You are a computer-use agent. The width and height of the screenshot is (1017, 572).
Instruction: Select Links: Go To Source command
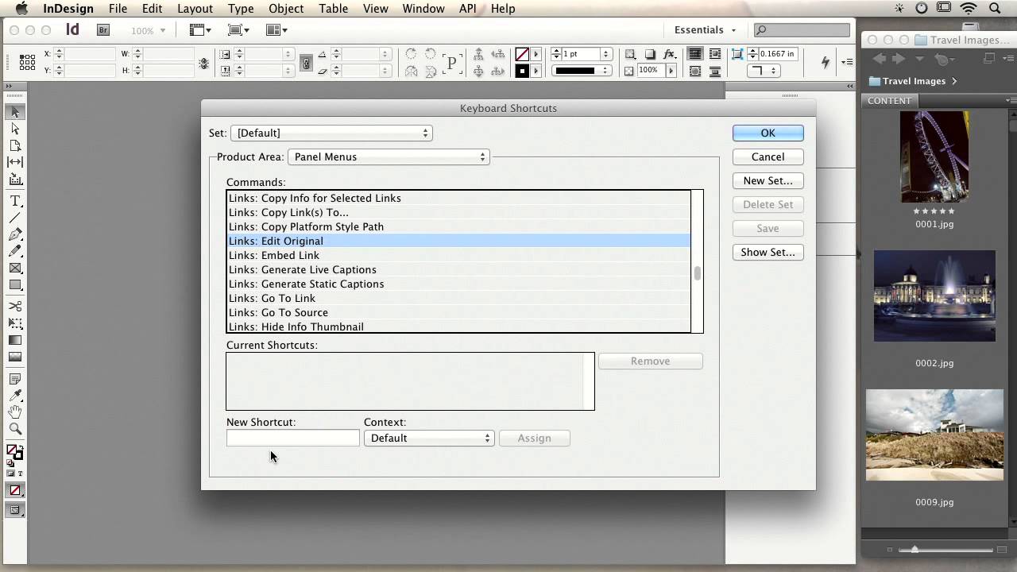[458, 312]
